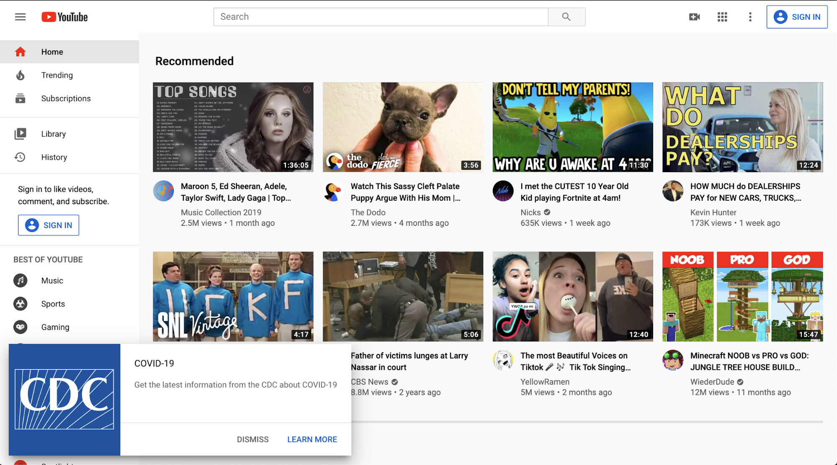Screen dimensions: 837x465
Task: Open Music Collection 2019 channel name
Action: [x=221, y=212]
